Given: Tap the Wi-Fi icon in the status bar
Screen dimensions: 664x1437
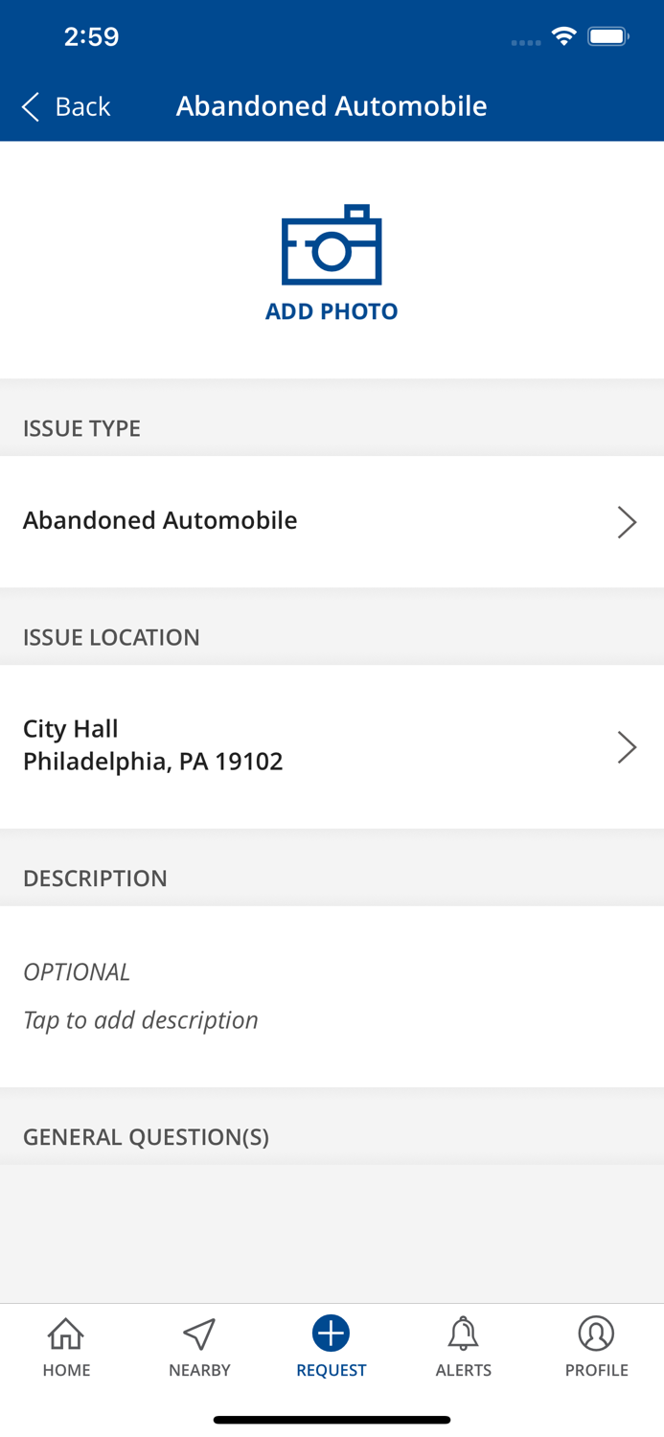Looking at the screenshot, I should (x=563, y=34).
